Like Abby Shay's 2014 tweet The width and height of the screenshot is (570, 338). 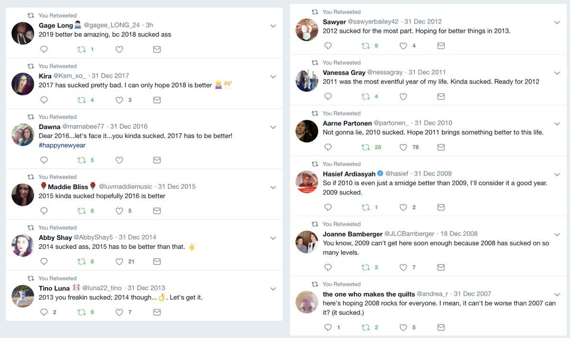tap(119, 261)
